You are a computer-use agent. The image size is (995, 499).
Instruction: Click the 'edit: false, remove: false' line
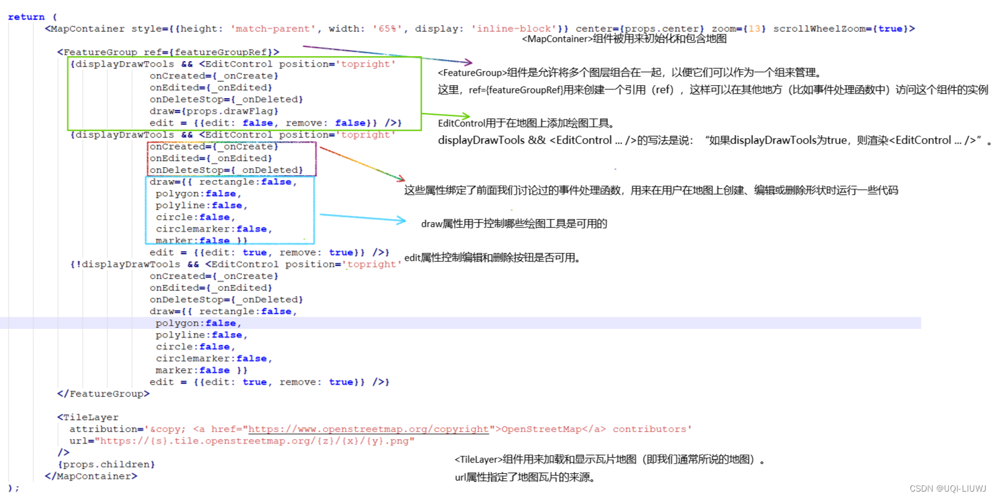[x=276, y=123]
